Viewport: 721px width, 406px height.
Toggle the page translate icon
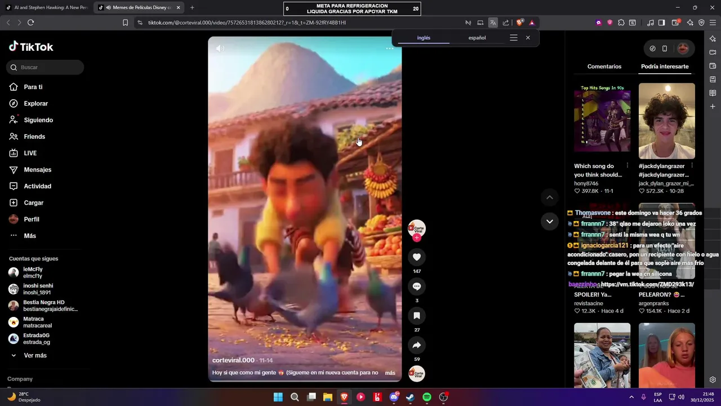click(493, 23)
